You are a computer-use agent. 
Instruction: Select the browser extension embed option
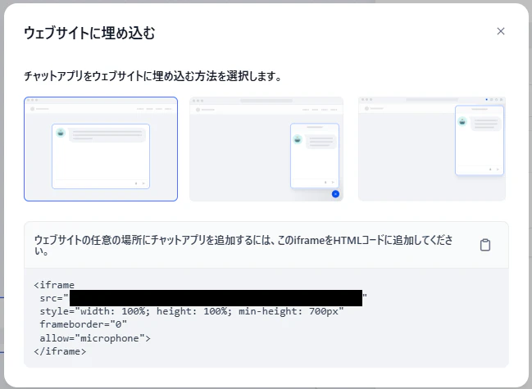click(x=432, y=149)
